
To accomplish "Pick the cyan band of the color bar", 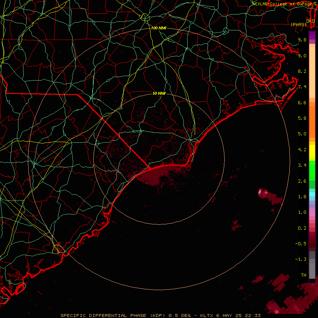I will click(x=312, y=194).
